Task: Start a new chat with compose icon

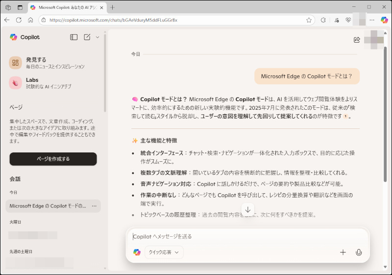Action: 87,37
